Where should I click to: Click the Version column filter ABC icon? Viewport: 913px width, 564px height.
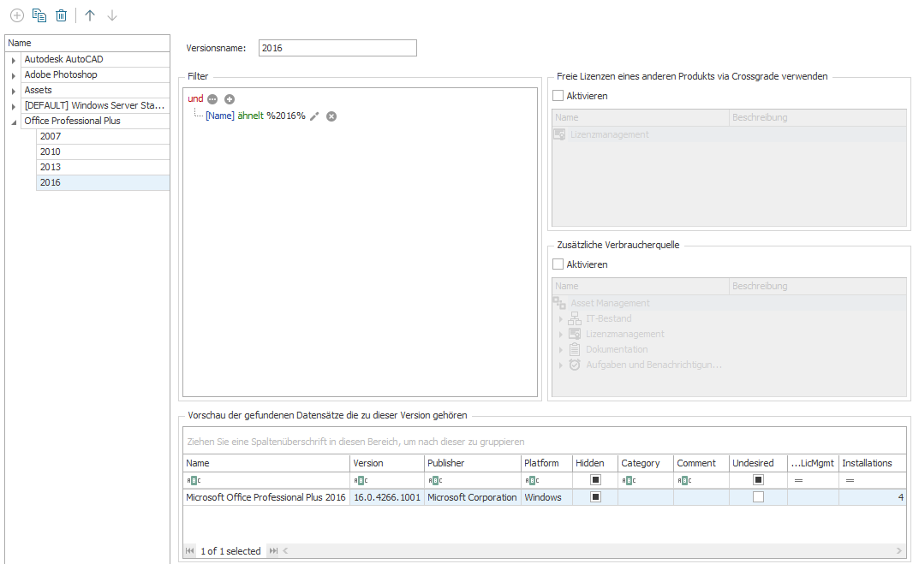click(361, 481)
